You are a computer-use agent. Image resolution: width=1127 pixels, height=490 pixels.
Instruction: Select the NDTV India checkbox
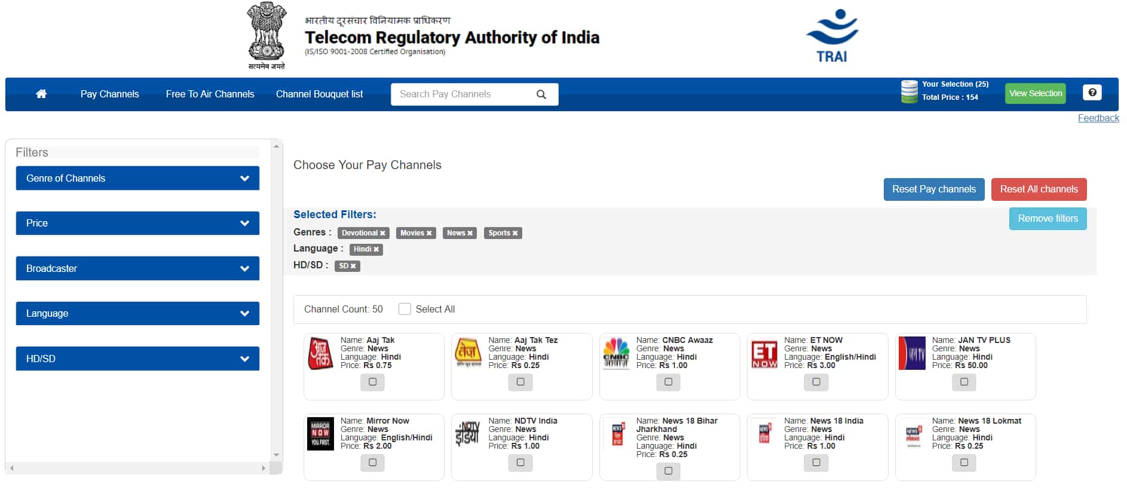[x=520, y=463]
